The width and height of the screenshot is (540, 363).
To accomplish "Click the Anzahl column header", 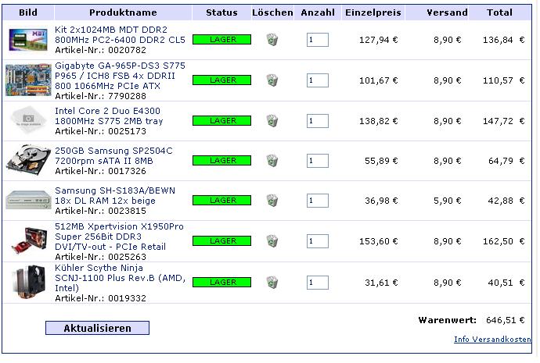I will (x=318, y=12).
